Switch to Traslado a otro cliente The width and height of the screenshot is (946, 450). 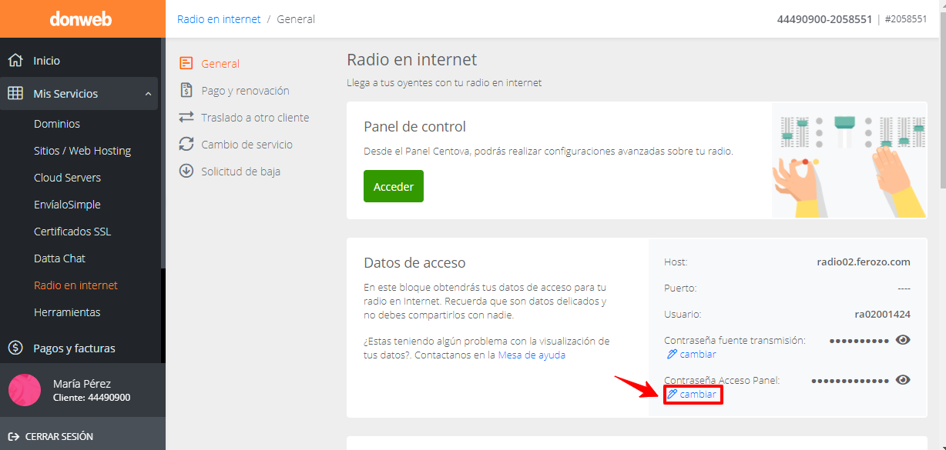click(x=255, y=118)
